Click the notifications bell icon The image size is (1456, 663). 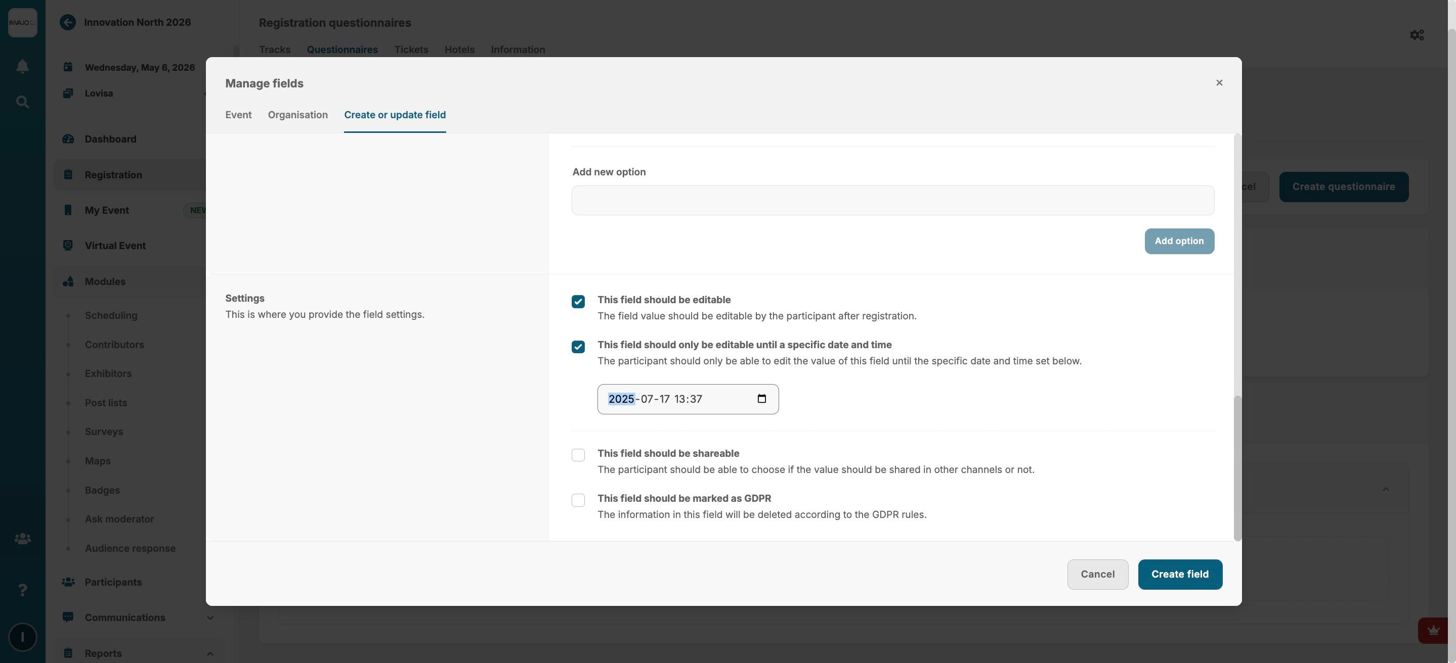22,67
